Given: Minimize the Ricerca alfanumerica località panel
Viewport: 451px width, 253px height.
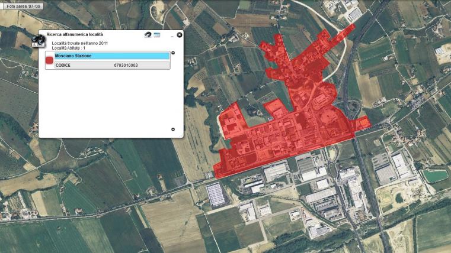Looking at the screenshot, I should (x=172, y=35).
